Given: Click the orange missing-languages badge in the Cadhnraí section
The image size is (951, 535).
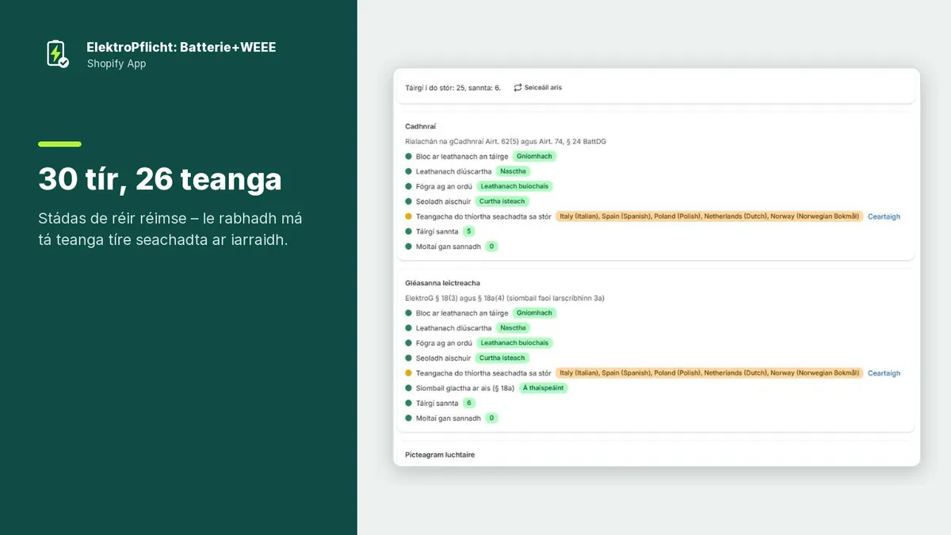Looking at the screenshot, I should tap(709, 216).
